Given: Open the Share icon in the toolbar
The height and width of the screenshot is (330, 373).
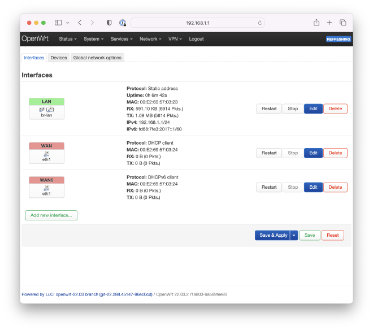Looking at the screenshot, I should click(x=316, y=23).
